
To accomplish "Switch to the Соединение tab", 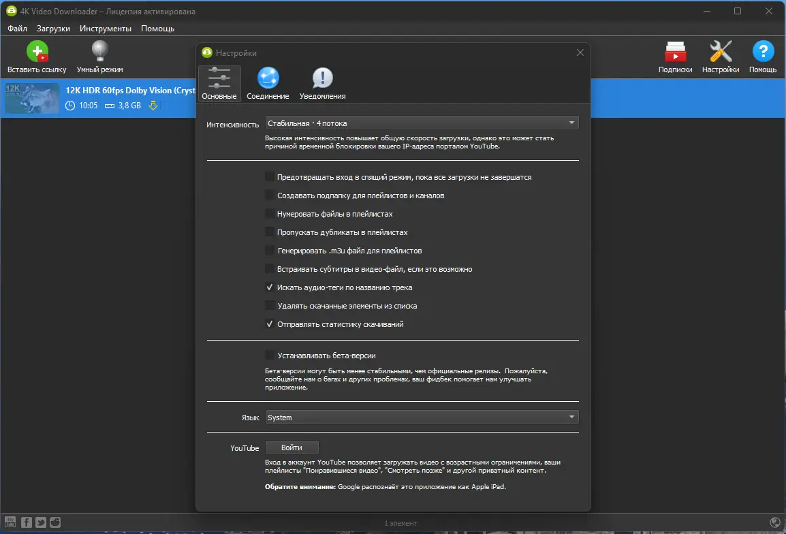I will coord(268,83).
